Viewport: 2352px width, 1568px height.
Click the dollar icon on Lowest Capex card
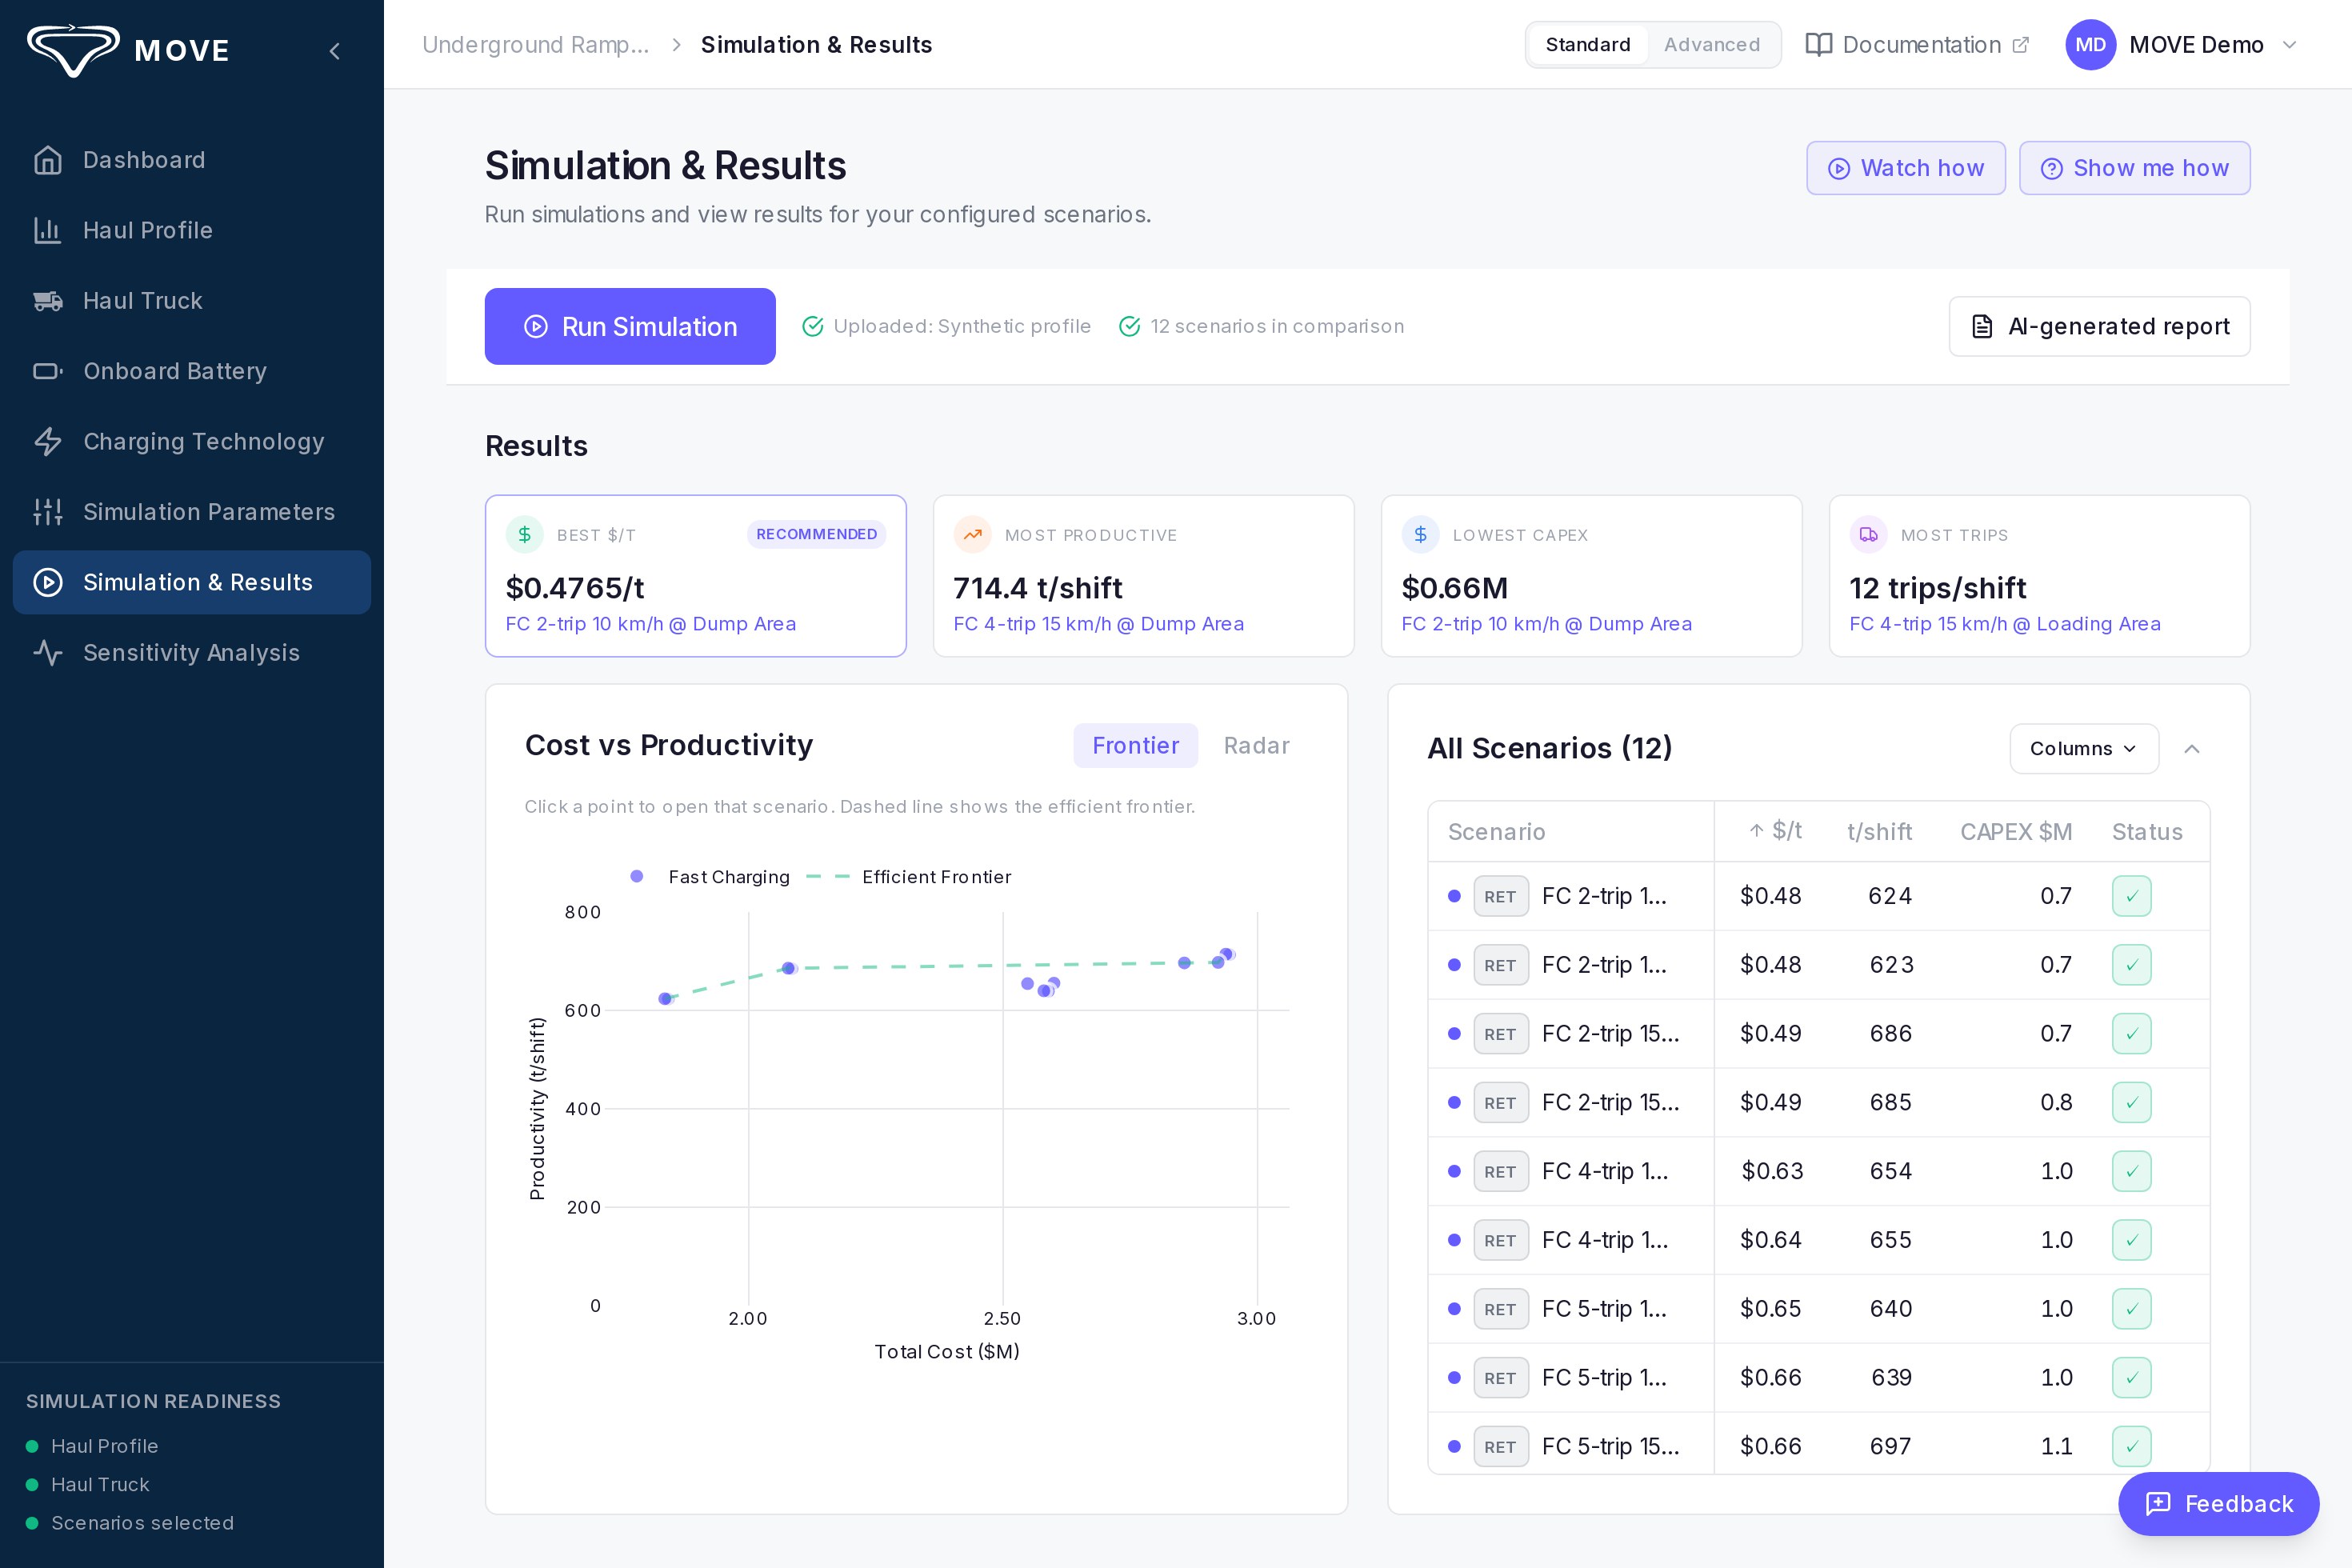(1421, 535)
